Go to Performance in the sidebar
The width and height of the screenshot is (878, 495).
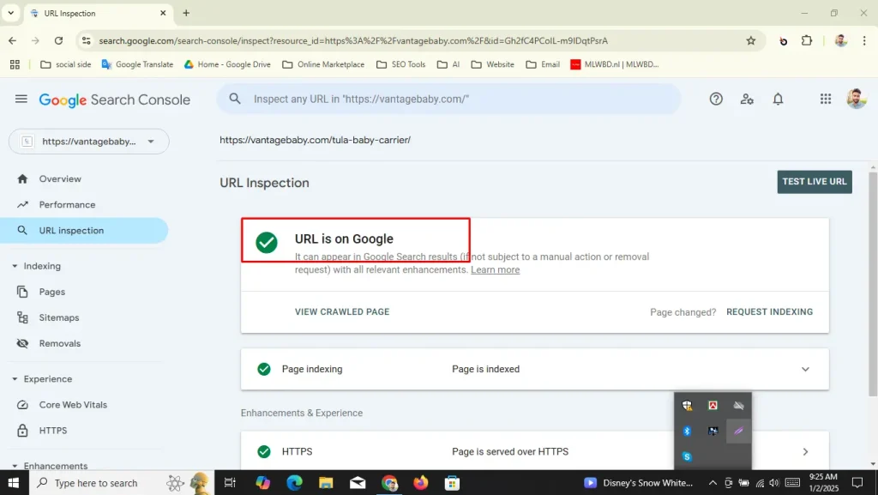[67, 205]
